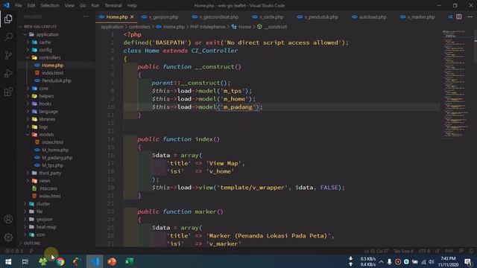The width and height of the screenshot is (477, 268).
Task: Click microphone icon in system tray
Action: click(x=389, y=261)
